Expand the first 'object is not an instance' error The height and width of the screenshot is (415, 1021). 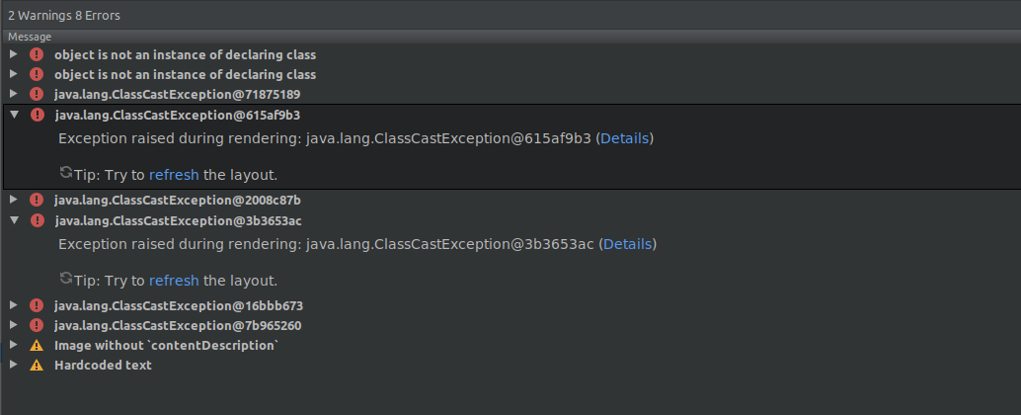13,54
